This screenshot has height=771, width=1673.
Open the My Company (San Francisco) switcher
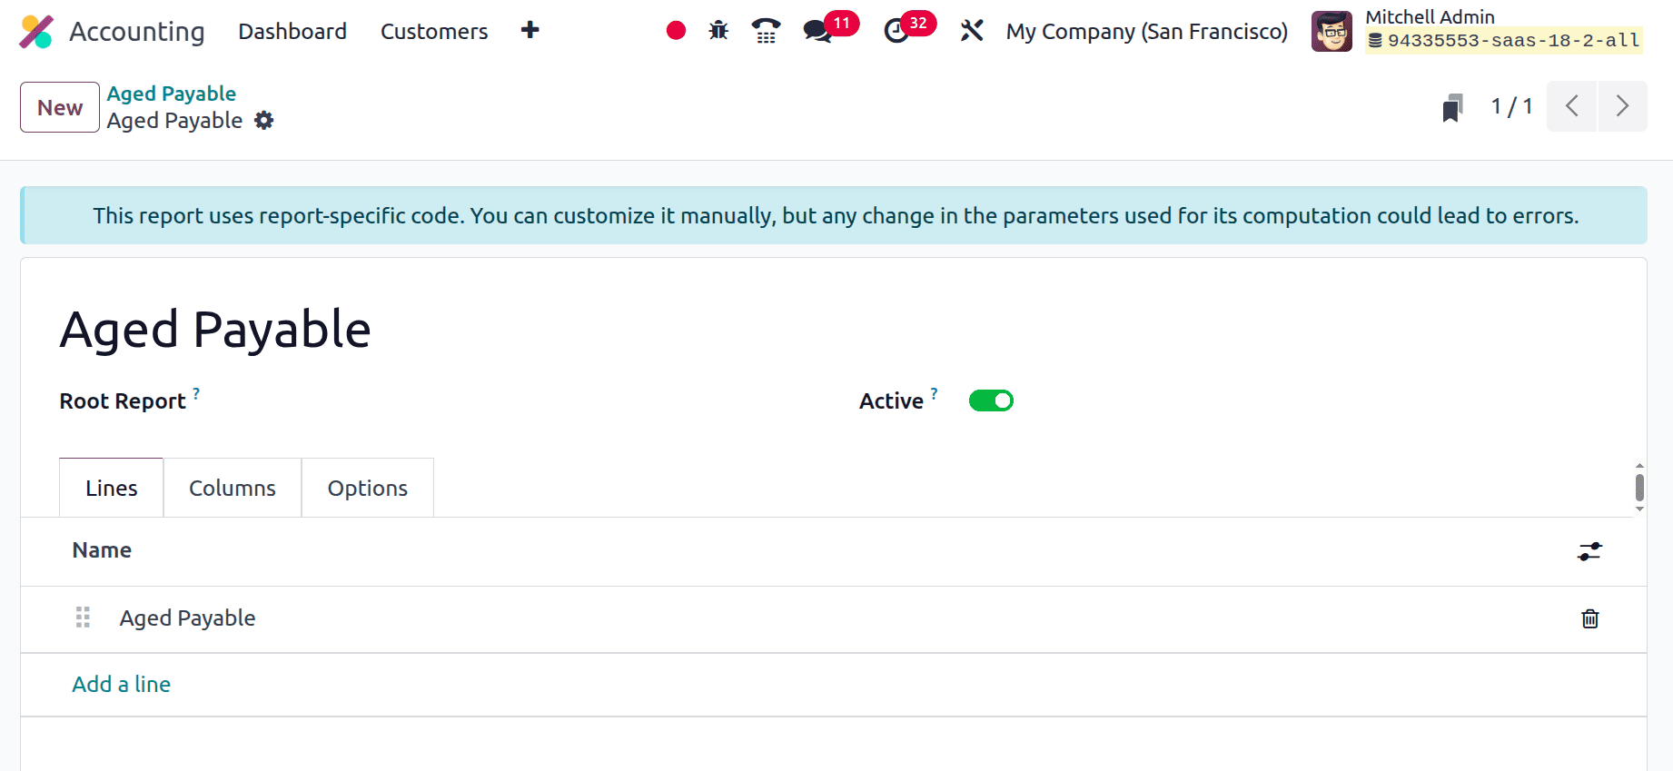click(1147, 32)
